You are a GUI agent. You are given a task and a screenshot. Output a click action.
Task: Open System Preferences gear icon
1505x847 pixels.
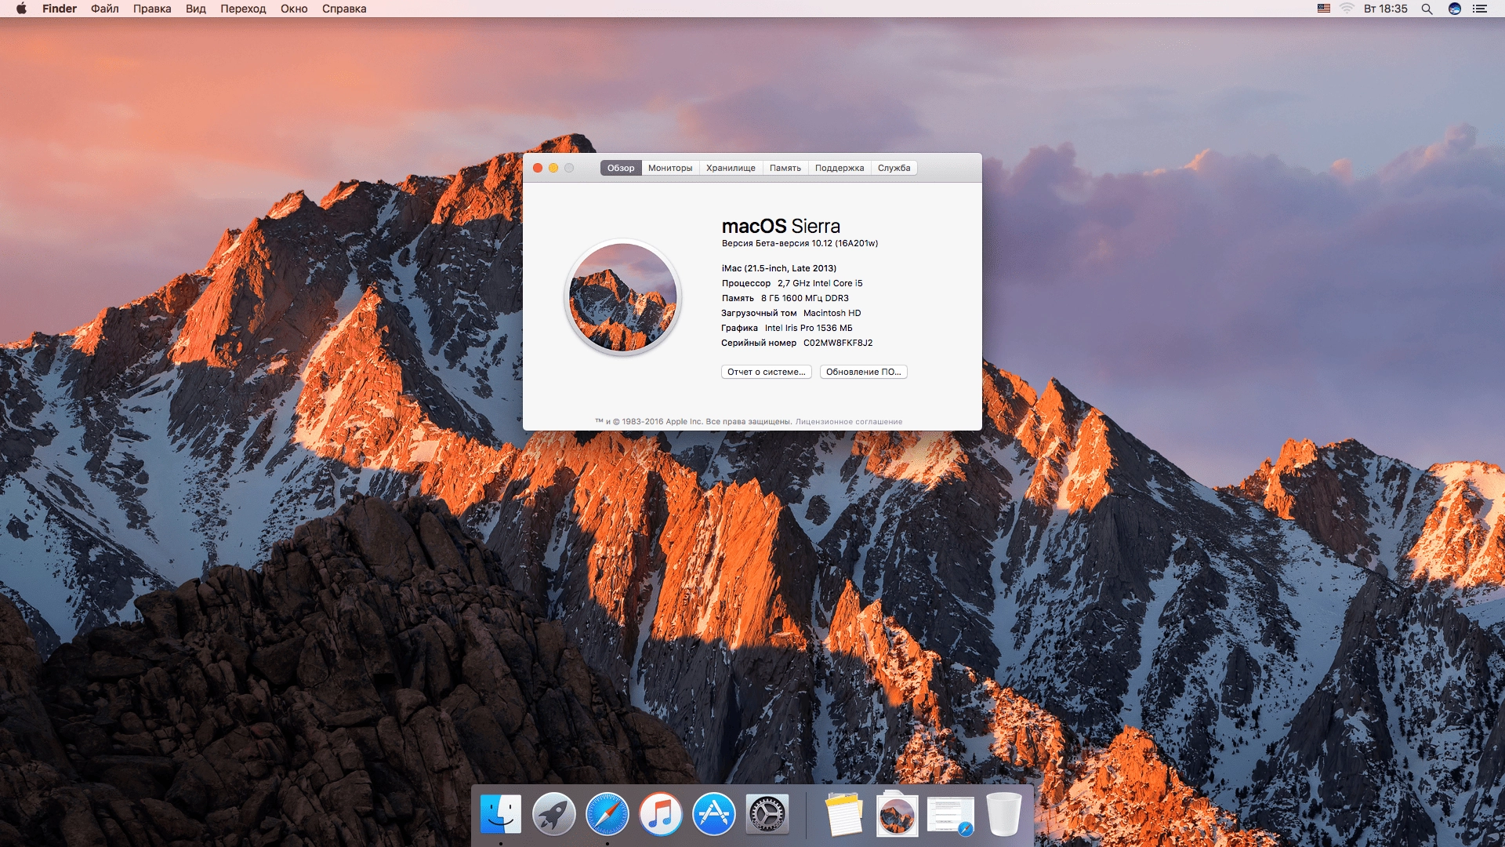point(767,814)
